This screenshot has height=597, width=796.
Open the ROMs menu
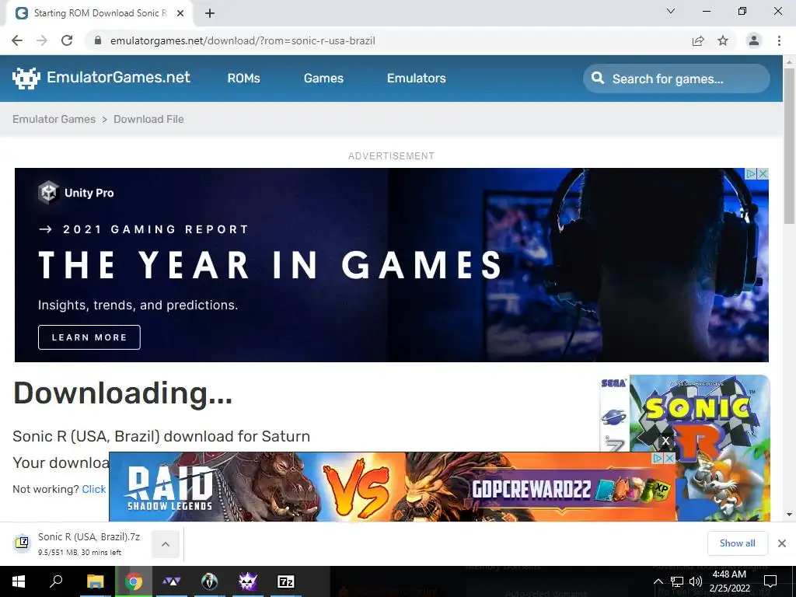pyautogui.click(x=243, y=79)
